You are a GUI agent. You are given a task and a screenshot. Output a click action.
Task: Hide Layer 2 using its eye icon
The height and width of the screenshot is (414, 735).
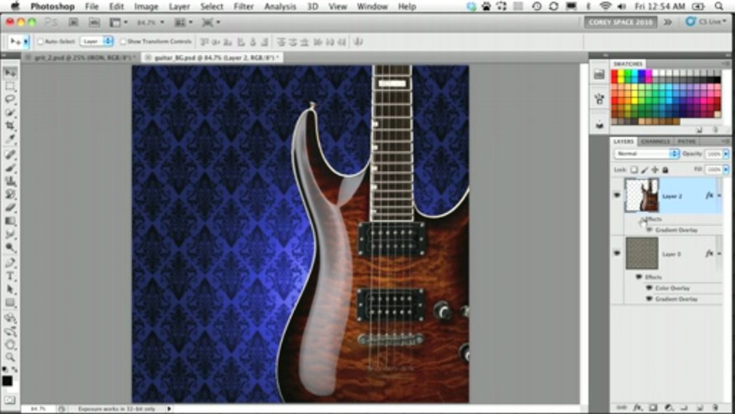click(617, 195)
